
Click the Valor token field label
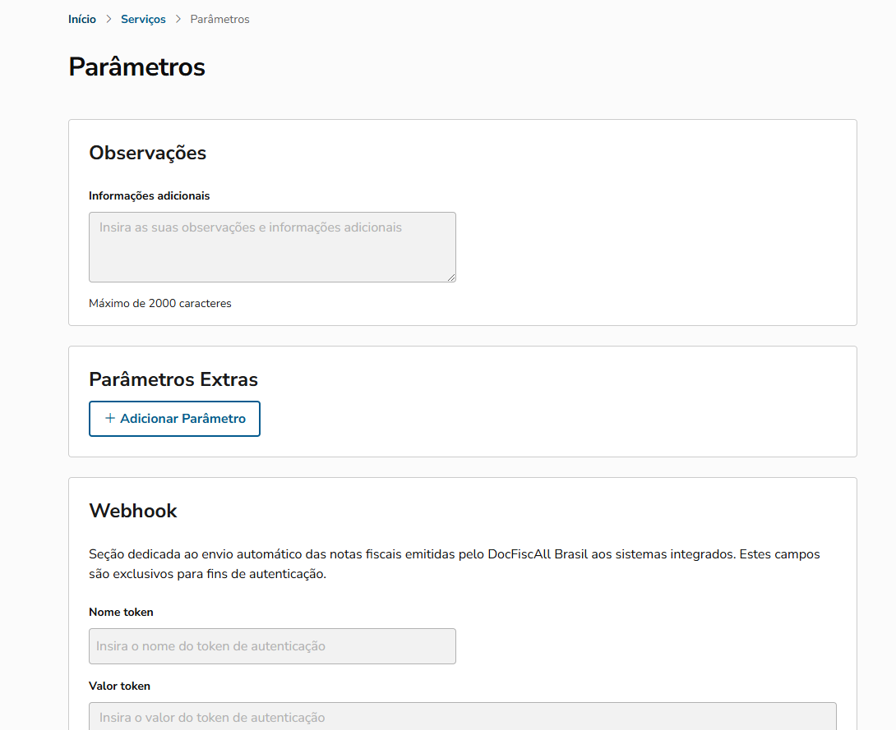[x=119, y=686]
